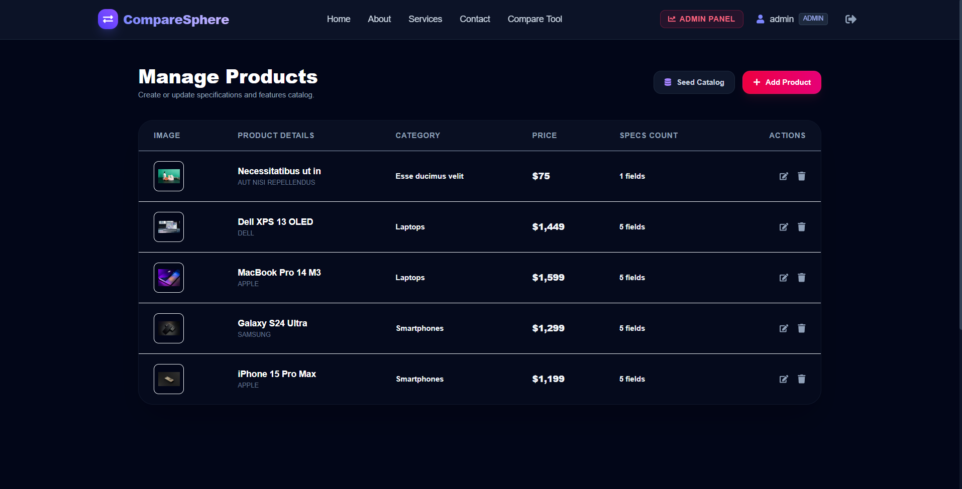This screenshot has height=489, width=962.
Task: Open the Contact page
Action: coord(475,19)
